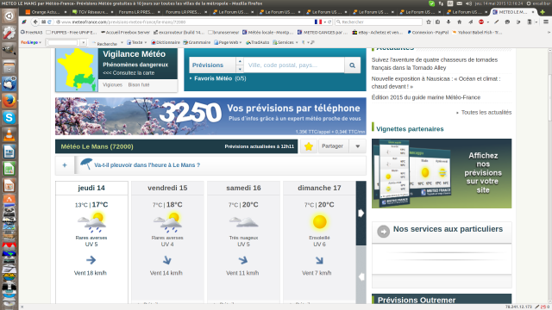The width and height of the screenshot is (552, 310).
Task: Open the Firefox home page icon
Action: pyautogui.click(x=460, y=22)
